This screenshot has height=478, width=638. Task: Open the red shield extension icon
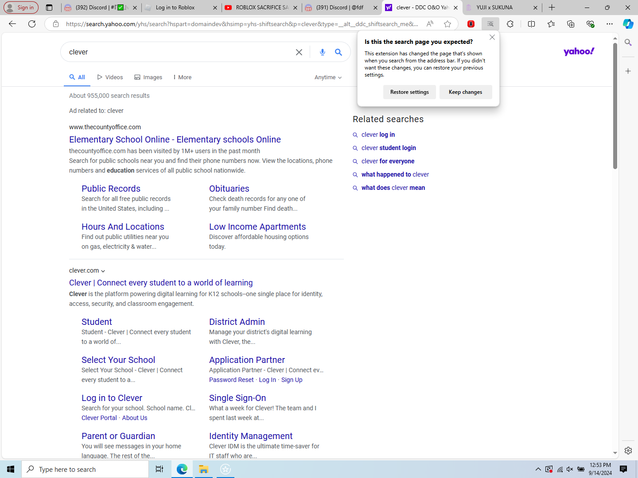(471, 24)
